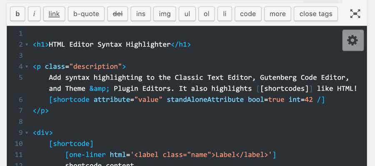Add ordered list with ol button

[206, 14]
